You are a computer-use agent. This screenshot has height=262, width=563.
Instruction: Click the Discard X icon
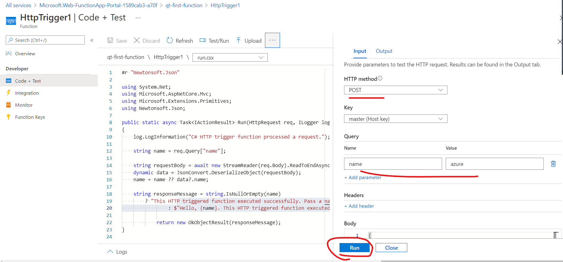[137, 40]
